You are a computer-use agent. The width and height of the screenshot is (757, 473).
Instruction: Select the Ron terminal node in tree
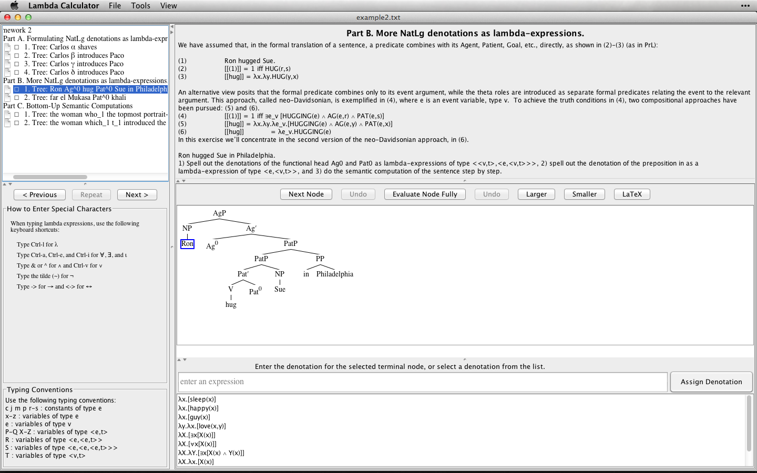[187, 244]
